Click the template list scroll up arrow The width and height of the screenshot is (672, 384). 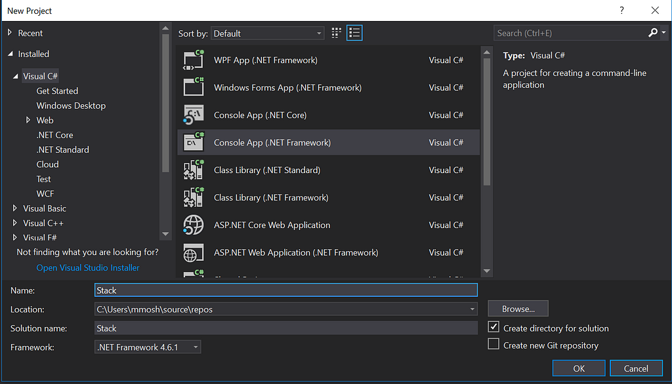tap(487, 52)
